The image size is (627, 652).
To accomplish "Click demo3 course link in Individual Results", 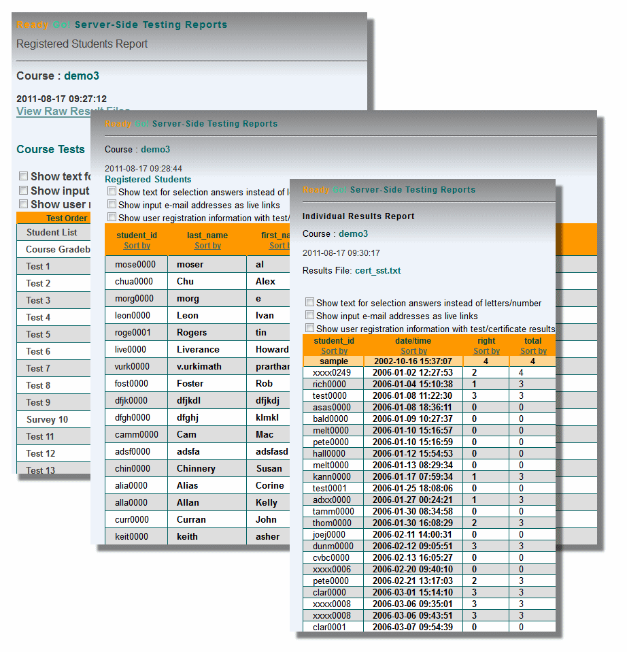I will pos(353,233).
